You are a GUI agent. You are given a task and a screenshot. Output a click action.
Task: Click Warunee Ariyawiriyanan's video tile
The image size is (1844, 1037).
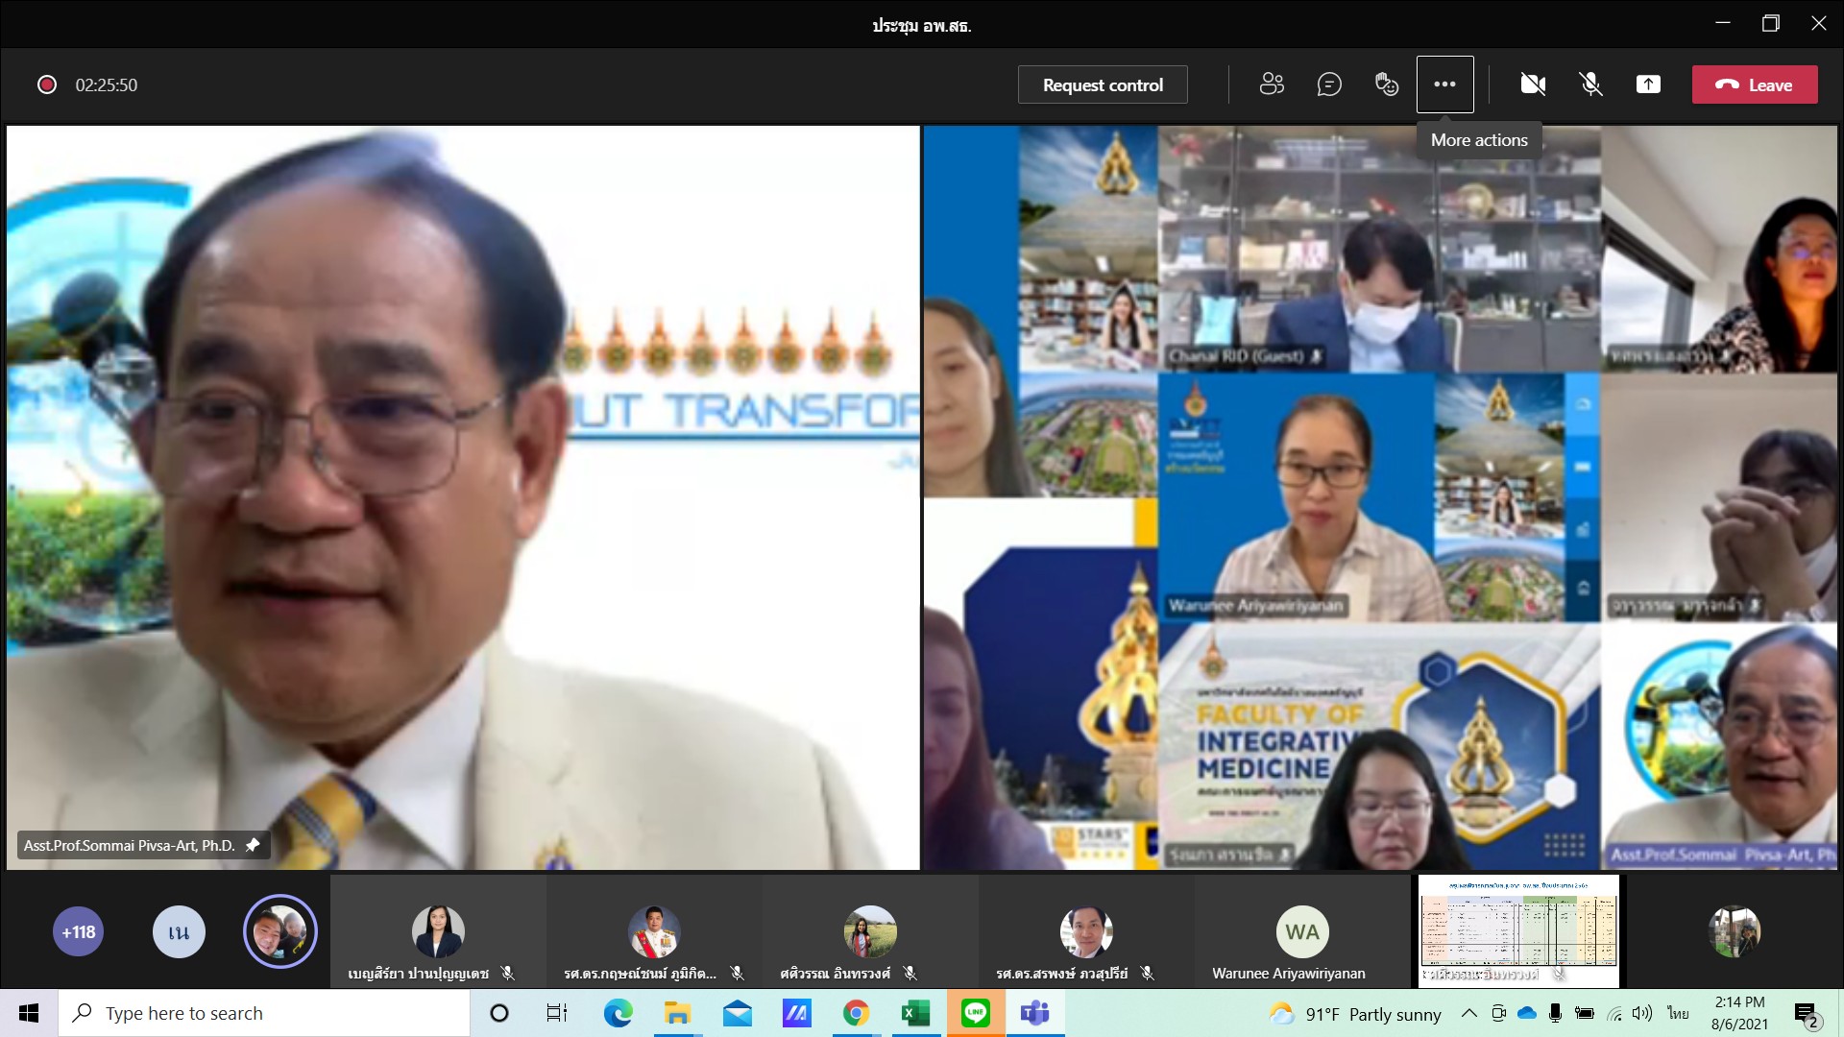coord(1379,497)
